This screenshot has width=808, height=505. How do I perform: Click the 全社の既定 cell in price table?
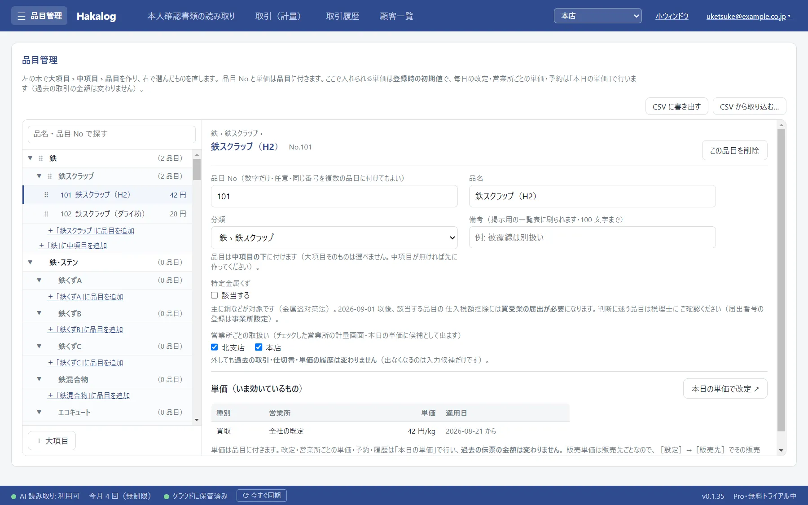coord(286,431)
